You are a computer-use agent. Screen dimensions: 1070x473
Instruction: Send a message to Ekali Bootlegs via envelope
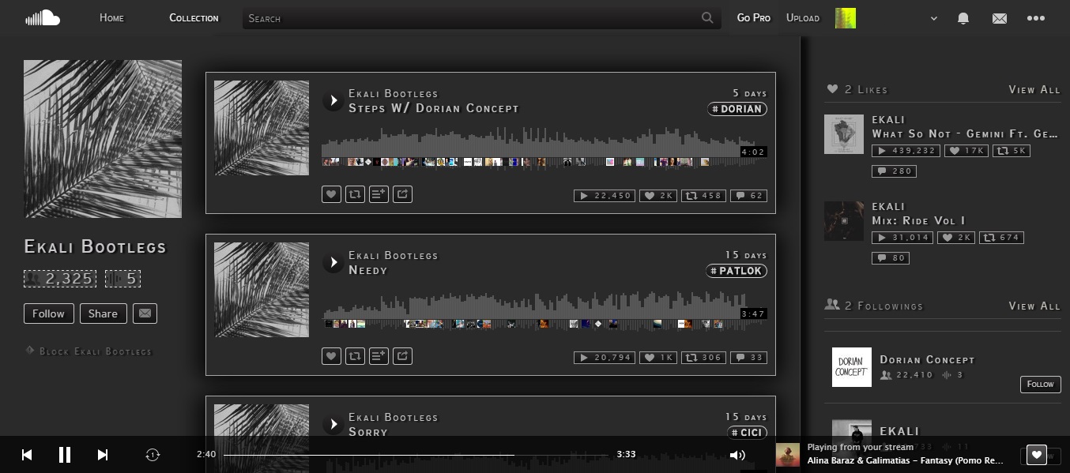click(145, 313)
